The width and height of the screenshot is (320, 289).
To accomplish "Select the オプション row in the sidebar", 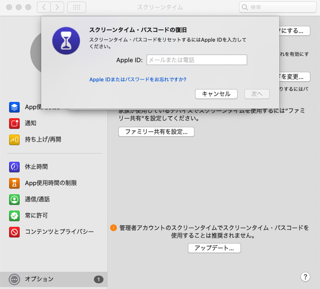I will click(54, 279).
